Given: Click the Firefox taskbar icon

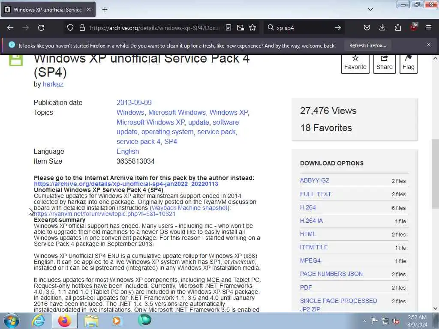Looking at the screenshot, I should click(x=64, y=320).
